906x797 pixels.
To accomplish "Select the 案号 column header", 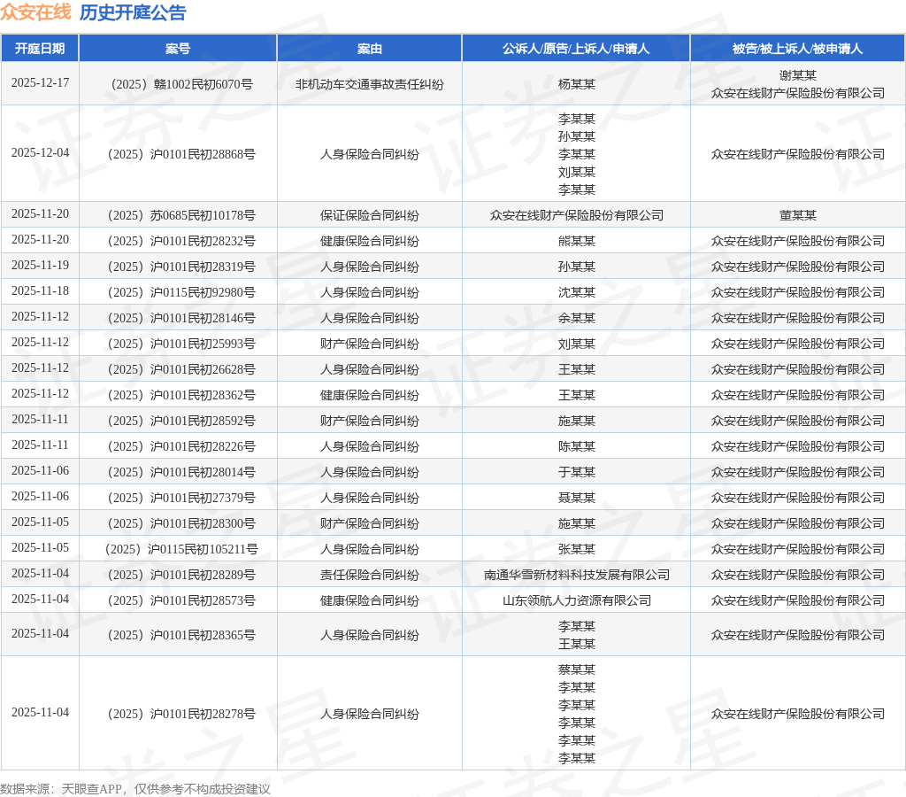I will pos(178,49).
